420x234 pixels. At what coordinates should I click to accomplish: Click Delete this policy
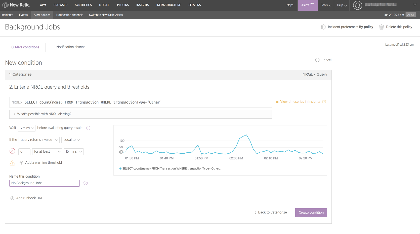point(399,27)
